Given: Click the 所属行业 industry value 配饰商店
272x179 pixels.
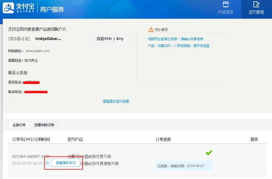Looking at the screenshot, I should click(31, 61).
